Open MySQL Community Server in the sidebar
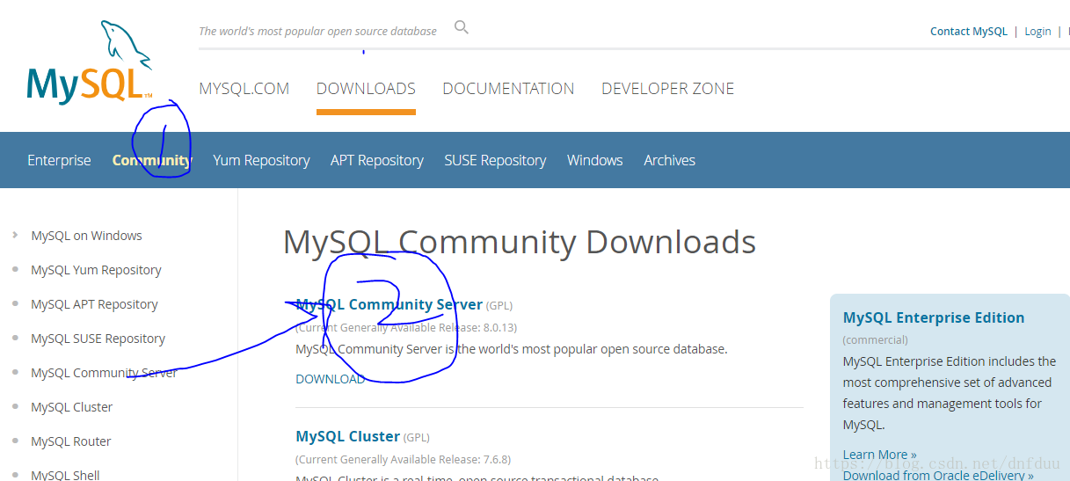The width and height of the screenshot is (1070, 481). [x=104, y=373]
